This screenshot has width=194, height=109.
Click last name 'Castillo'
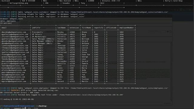(62, 63)
